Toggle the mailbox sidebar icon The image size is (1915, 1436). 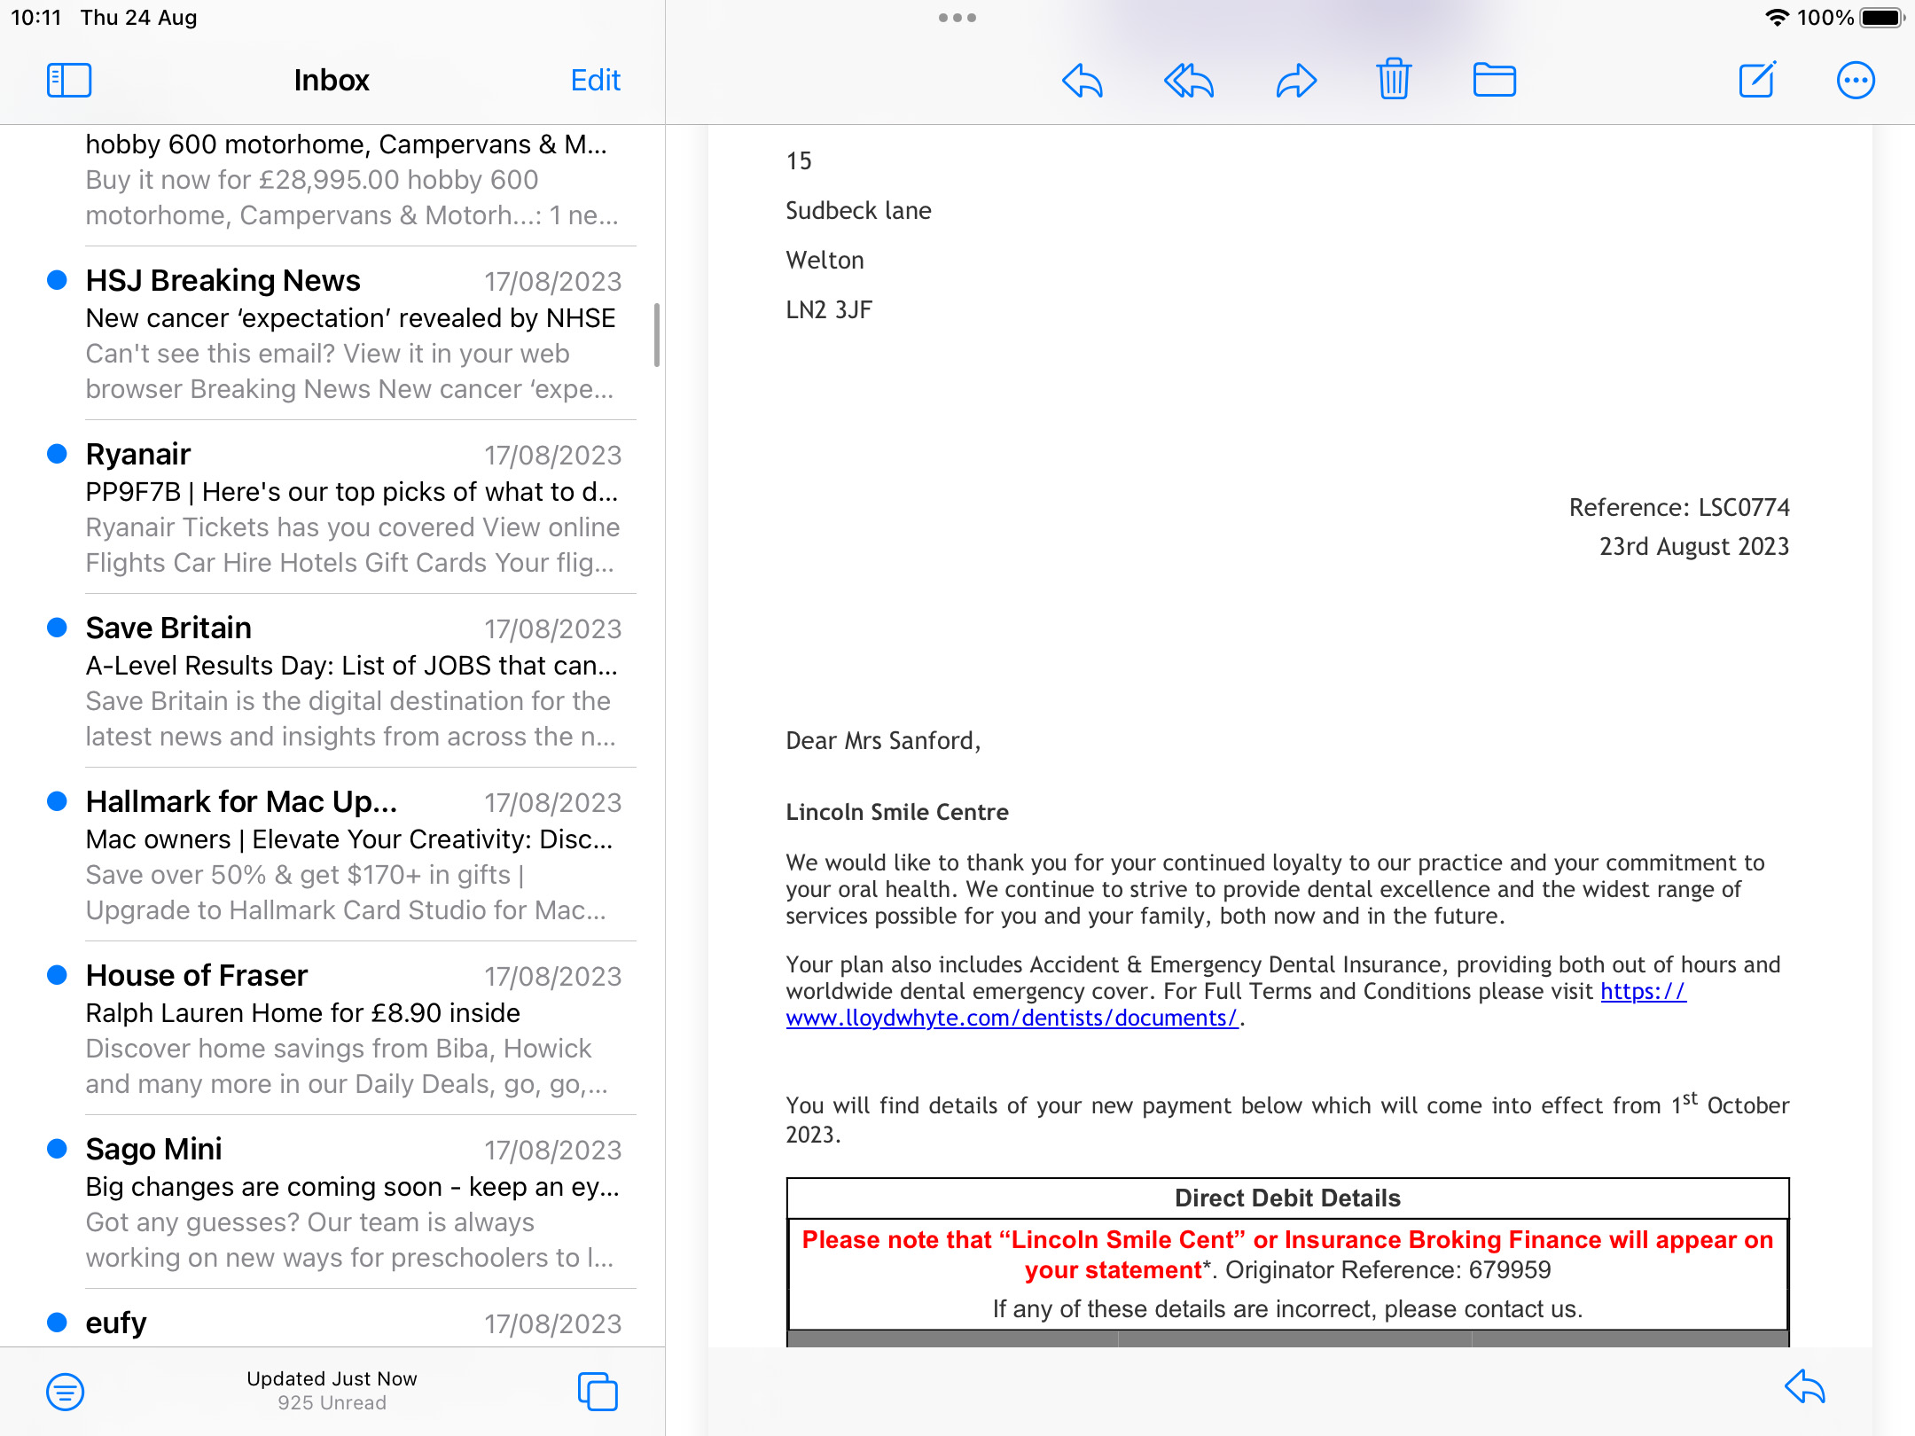69,80
